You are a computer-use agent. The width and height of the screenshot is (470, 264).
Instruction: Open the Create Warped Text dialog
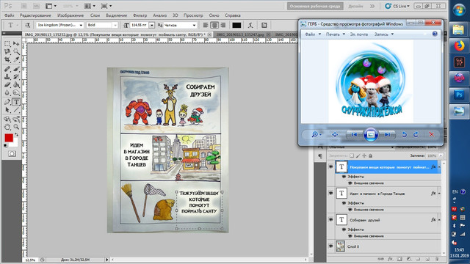coord(250,25)
